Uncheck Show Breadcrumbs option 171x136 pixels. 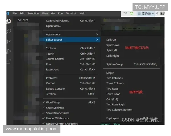click(57, 113)
